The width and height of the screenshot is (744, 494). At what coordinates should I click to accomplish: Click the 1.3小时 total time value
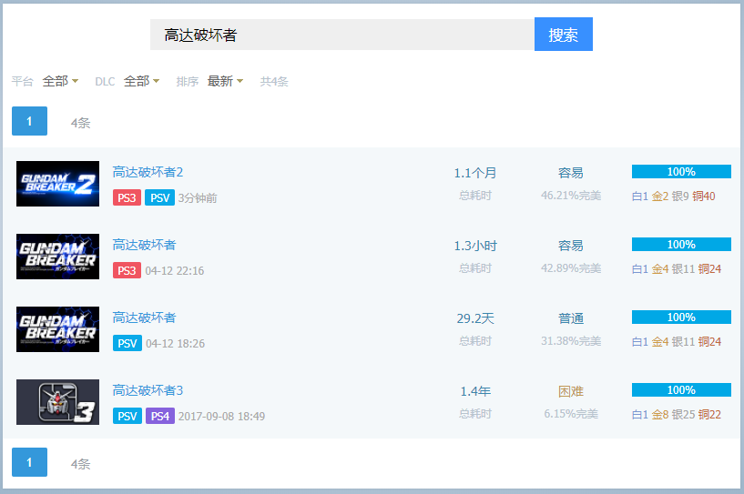coord(475,246)
